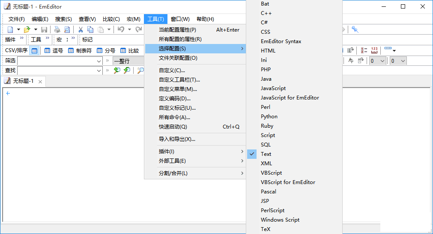Screen dimensions: 433x234
Task: Select Python from configuration list
Action: point(269,117)
